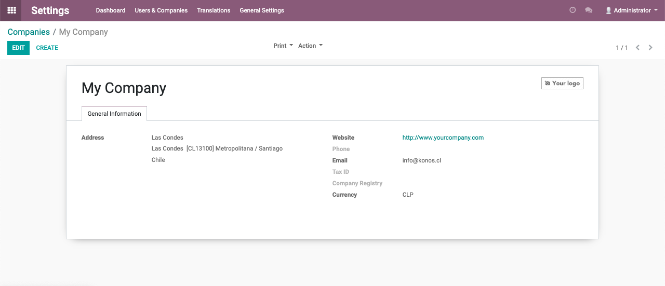Expand the Action dropdown
The height and width of the screenshot is (286, 665).
pyautogui.click(x=310, y=46)
